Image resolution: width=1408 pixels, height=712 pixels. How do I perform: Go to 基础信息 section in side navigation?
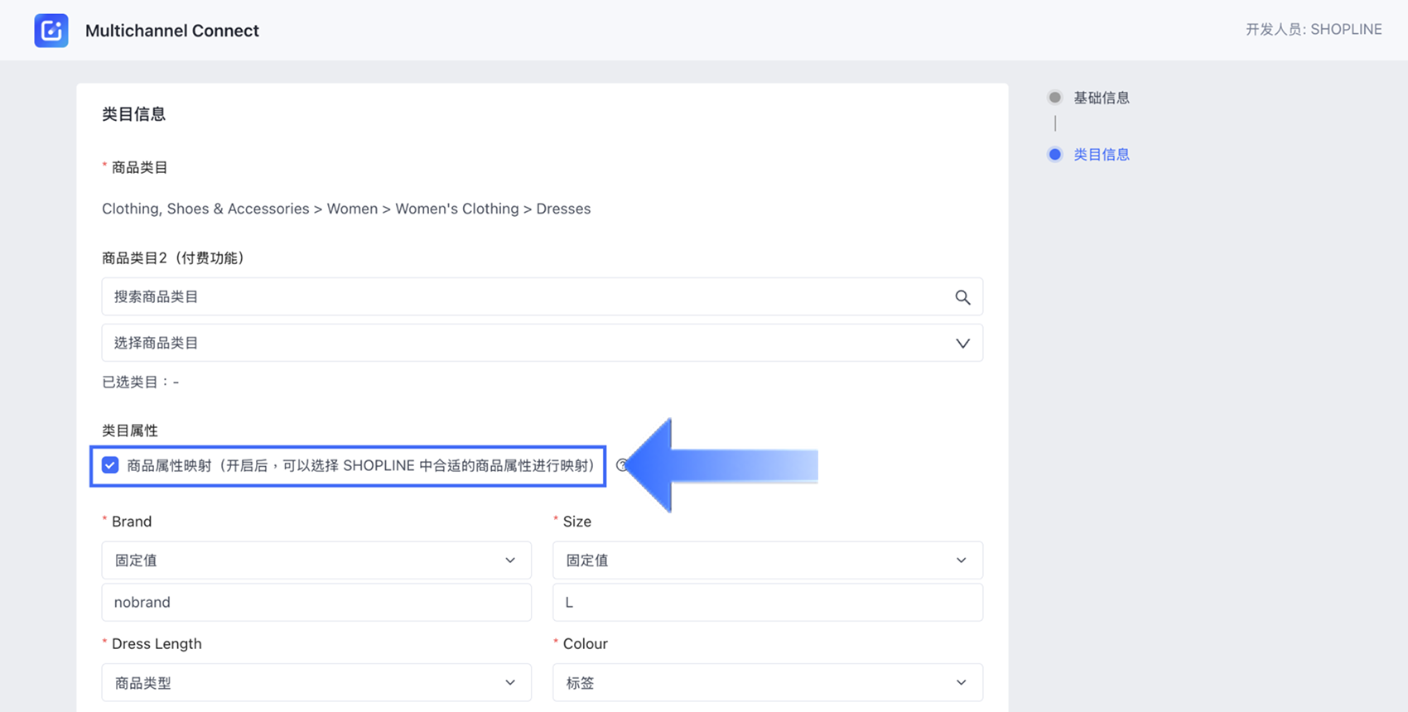click(1101, 98)
